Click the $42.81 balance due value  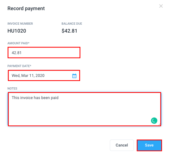(69, 31)
